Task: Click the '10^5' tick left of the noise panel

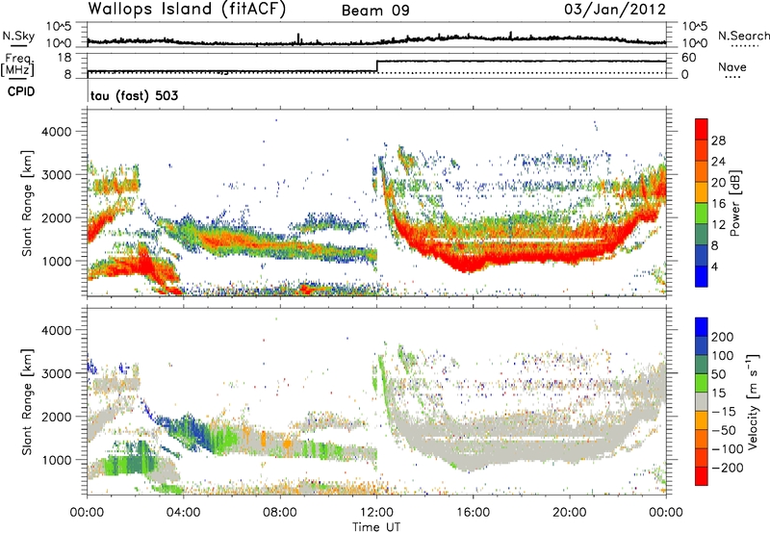Action: click(59, 26)
